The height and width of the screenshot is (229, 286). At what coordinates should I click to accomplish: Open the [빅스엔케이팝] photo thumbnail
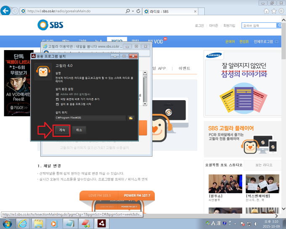(262, 184)
